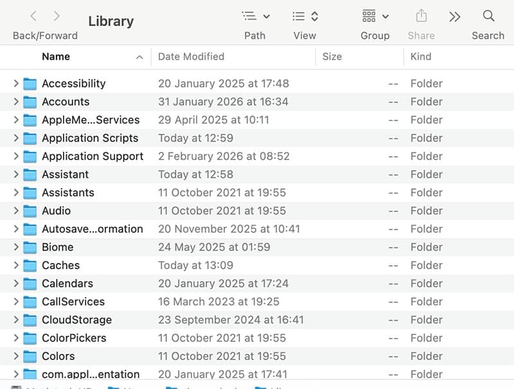This screenshot has height=389, width=514.
Task: Click the AppleMe...Services folder icon
Action: (30, 120)
